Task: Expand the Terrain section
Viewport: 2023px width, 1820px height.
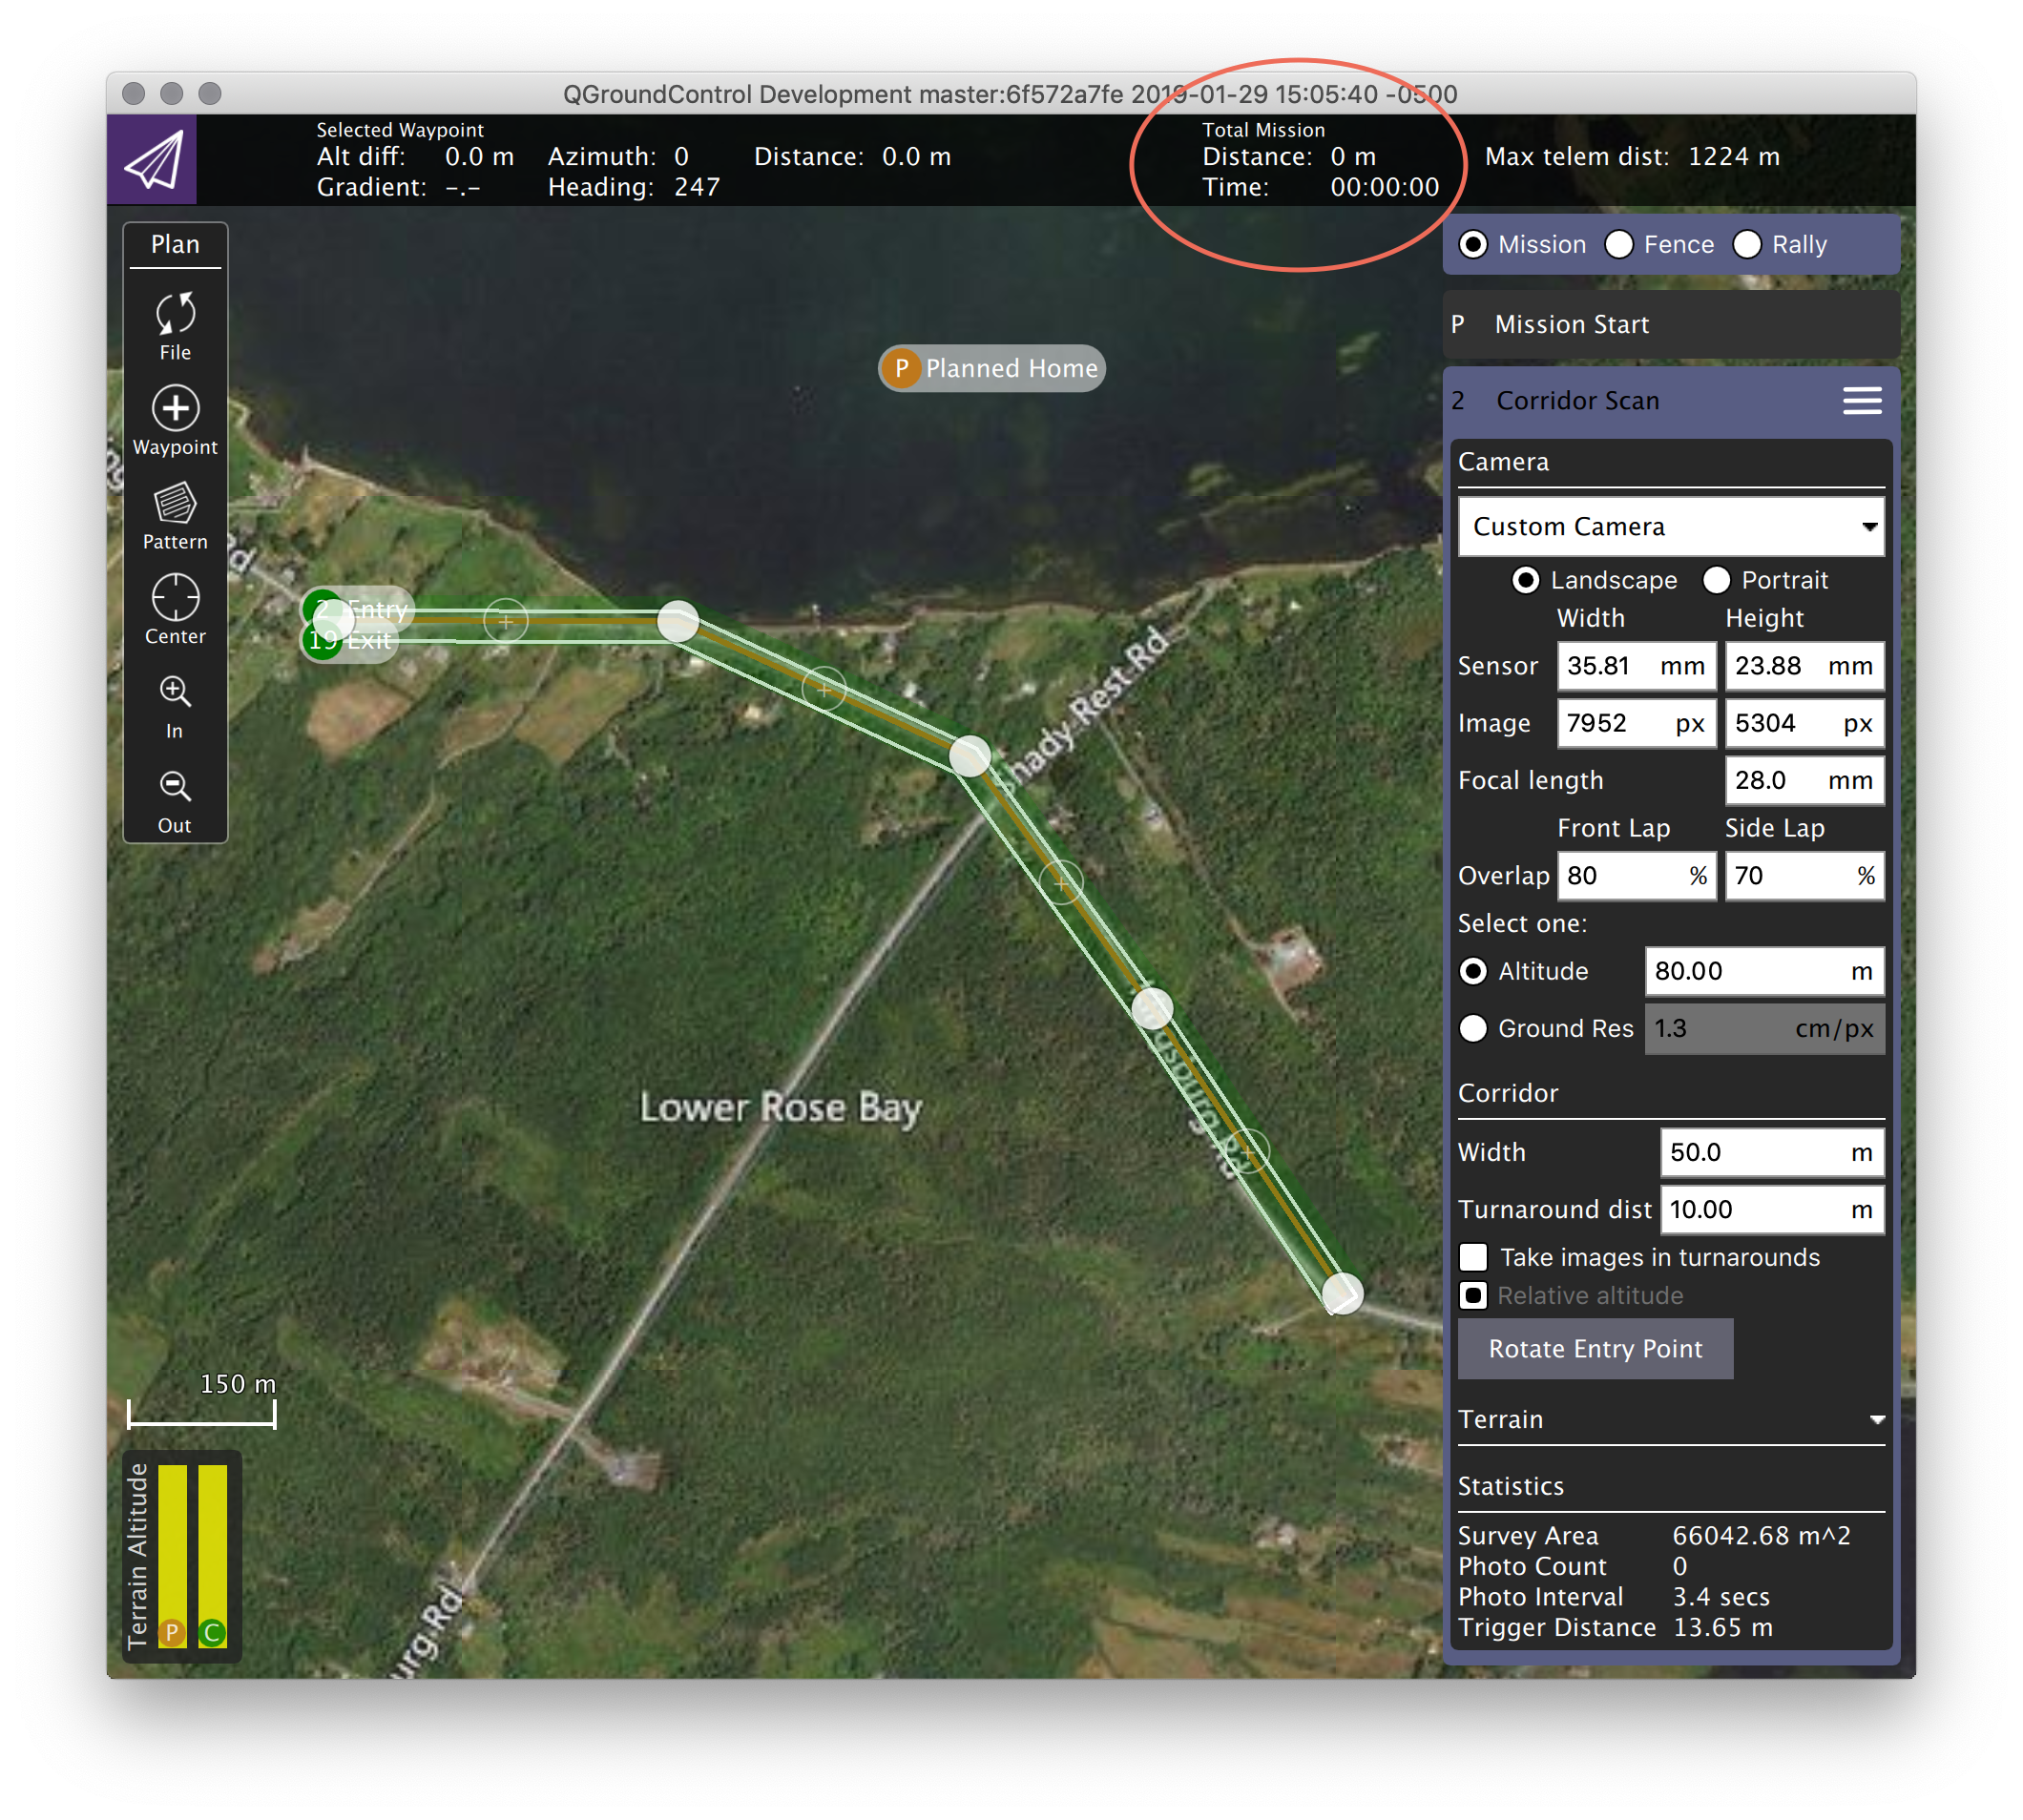Action: tap(1671, 1419)
